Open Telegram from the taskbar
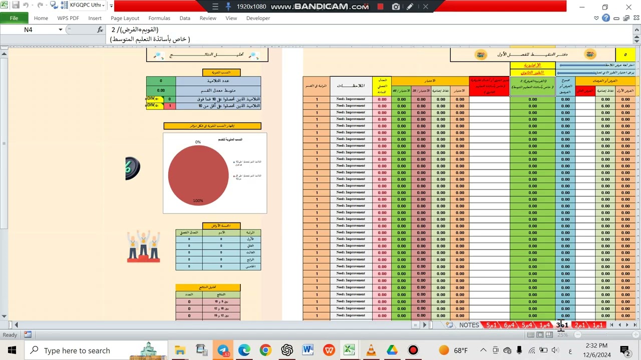Image resolution: width=641 pixels, height=360 pixels. (223, 350)
